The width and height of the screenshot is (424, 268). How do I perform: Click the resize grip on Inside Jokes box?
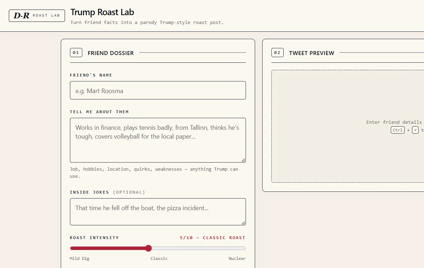[243, 223]
